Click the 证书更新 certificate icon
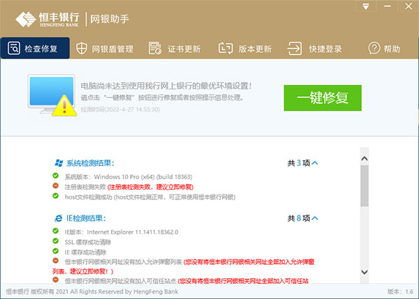The width and height of the screenshot is (419, 299). [x=155, y=48]
